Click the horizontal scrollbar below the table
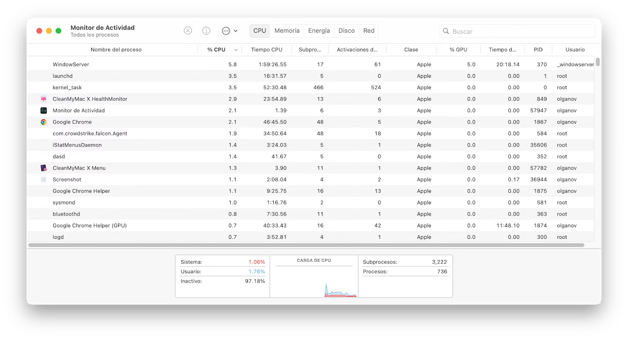 coord(306,245)
